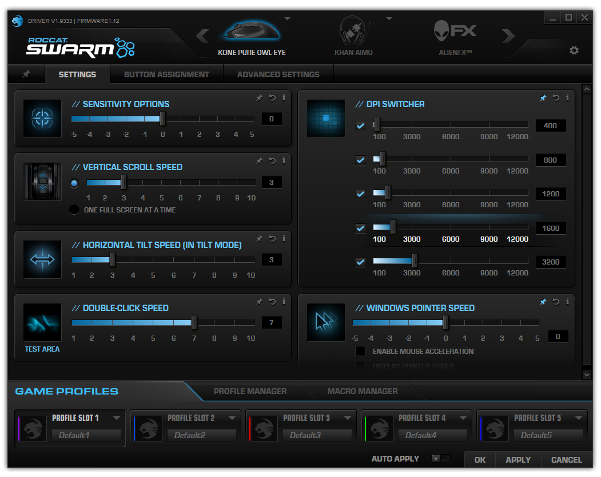
Task: Go to next device with right arrow
Action: click(508, 36)
